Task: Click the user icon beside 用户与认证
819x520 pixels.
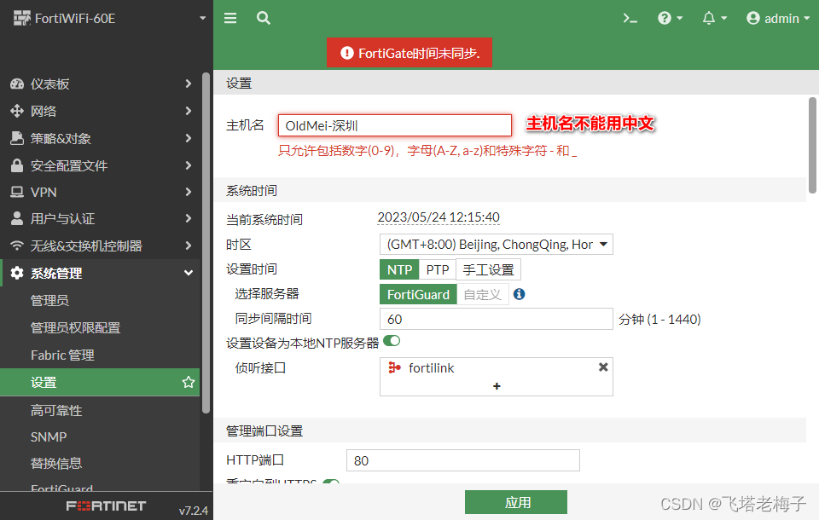Action: coord(17,218)
